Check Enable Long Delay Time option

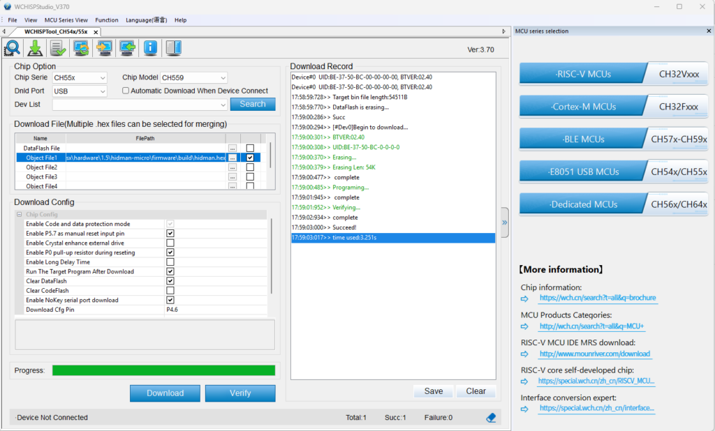click(170, 262)
